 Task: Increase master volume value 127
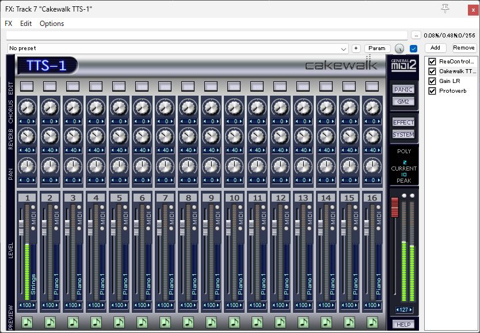click(x=410, y=310)
